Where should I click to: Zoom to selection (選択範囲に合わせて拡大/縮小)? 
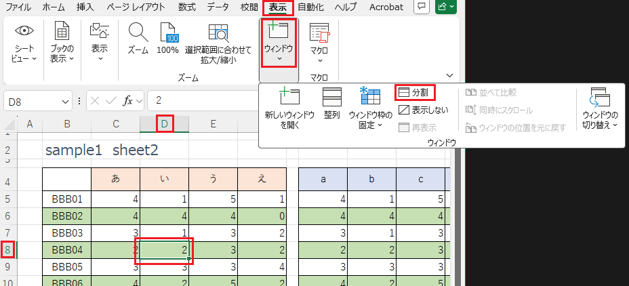218,44
